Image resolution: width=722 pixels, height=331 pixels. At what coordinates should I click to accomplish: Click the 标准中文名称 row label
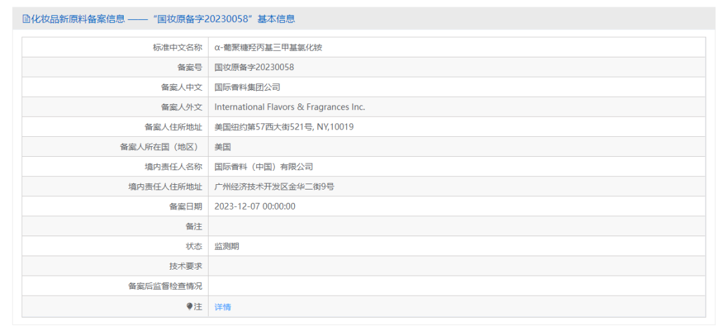coord(177,47)
